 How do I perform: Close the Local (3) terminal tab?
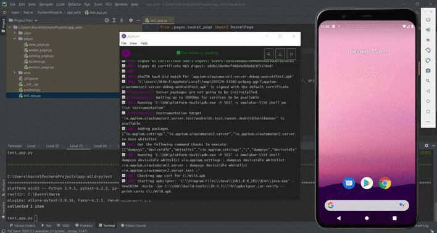86,146
